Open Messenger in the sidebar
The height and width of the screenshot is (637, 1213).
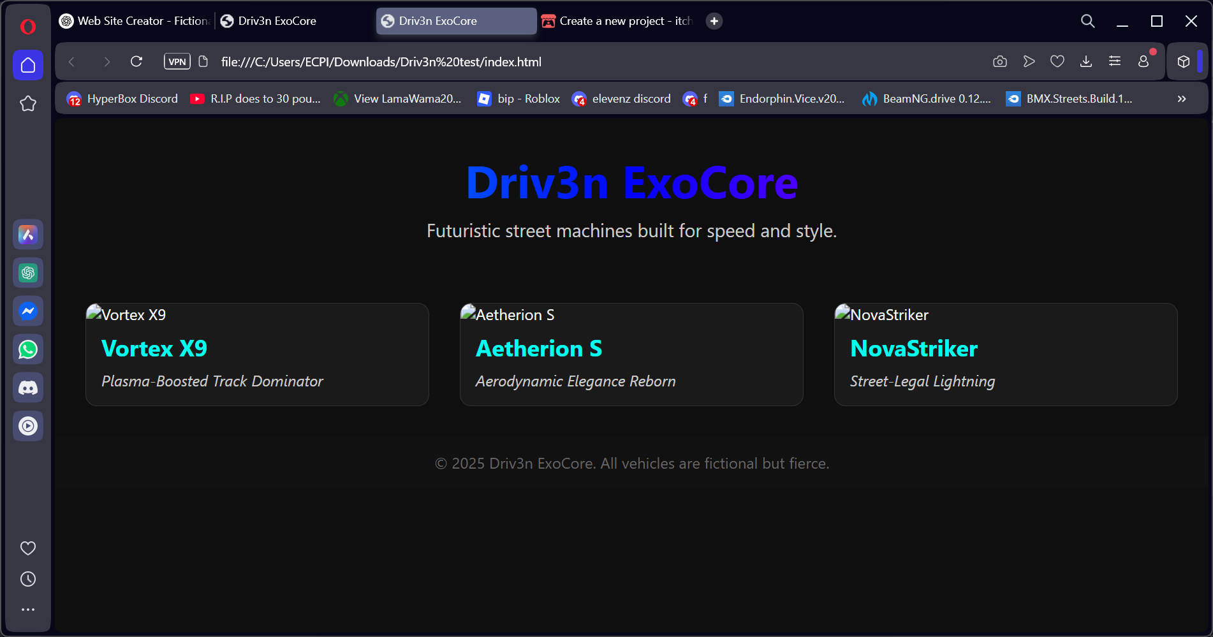(28, 311)
